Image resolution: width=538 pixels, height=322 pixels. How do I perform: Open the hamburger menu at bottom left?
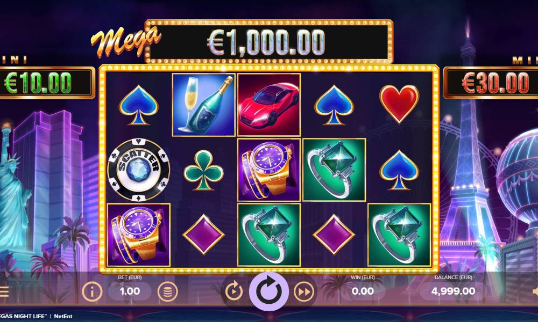pyautogui.click(x=4, y=291)
